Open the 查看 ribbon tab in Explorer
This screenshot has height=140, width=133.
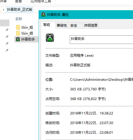(18, 1)
